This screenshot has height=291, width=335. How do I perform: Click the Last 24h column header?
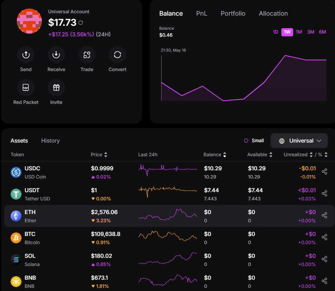click(x=148, y=155)
